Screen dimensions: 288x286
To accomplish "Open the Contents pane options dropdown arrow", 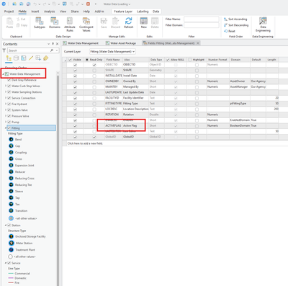I will pos(49,44).
